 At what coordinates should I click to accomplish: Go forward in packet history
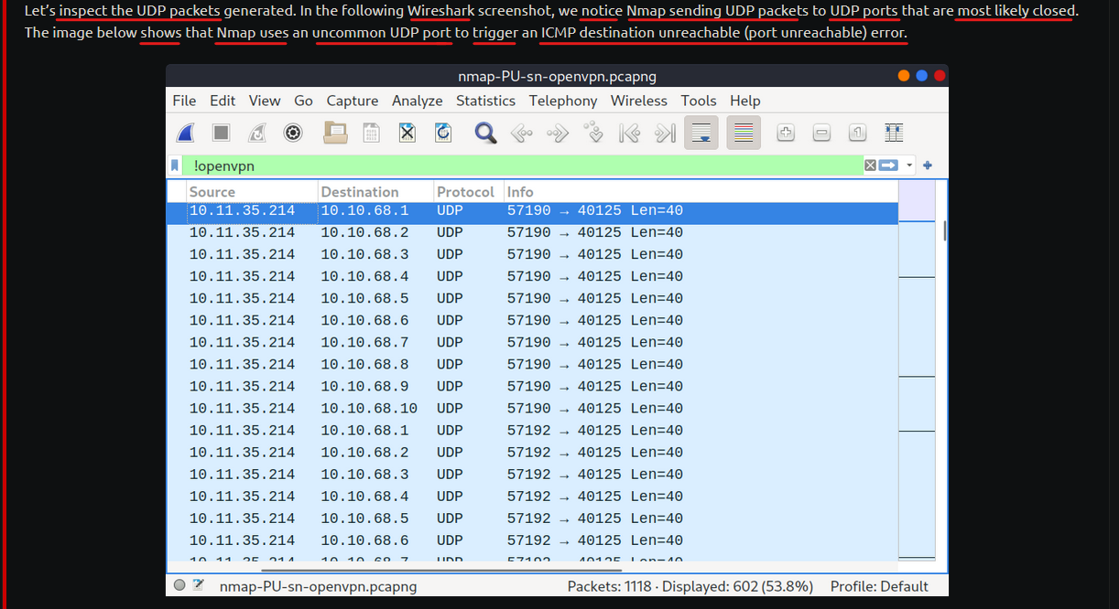[557, 134]
